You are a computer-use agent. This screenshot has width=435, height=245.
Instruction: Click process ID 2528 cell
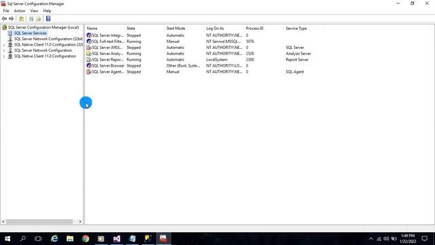click(249, 54)
